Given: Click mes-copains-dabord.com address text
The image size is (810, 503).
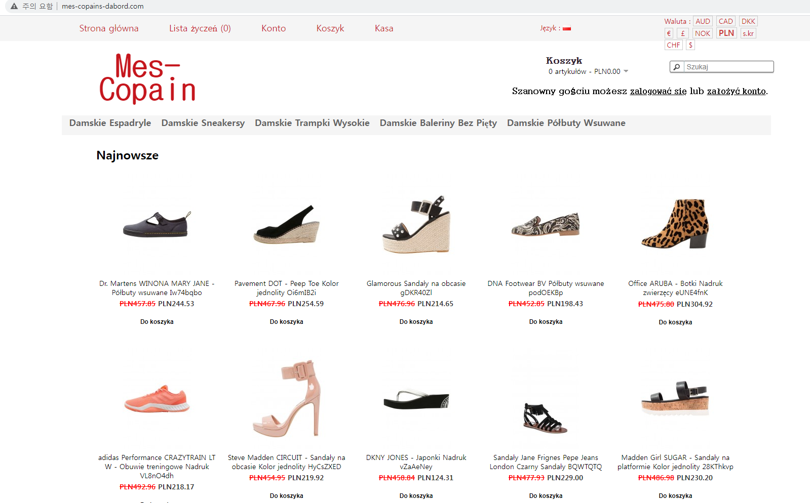Looking at the screenshot, I should coord(103,6).
